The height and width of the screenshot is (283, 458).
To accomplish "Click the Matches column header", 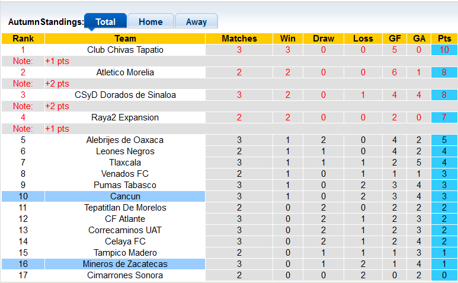I will click(x=239, y=39).
